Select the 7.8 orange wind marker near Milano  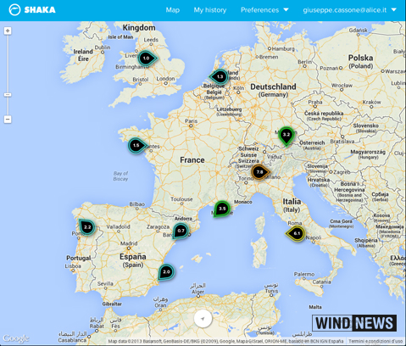pyautogui.click(x=260, y=172)
